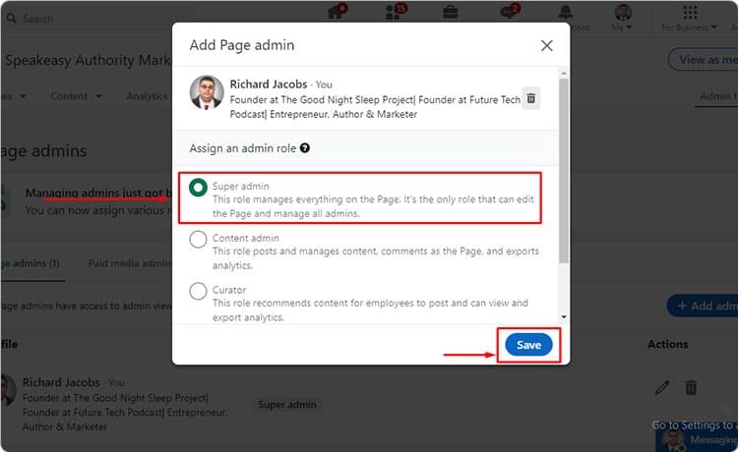This screenshot has height=452, width=738.
Task: Click the View as member button
Action: [704, 60]
